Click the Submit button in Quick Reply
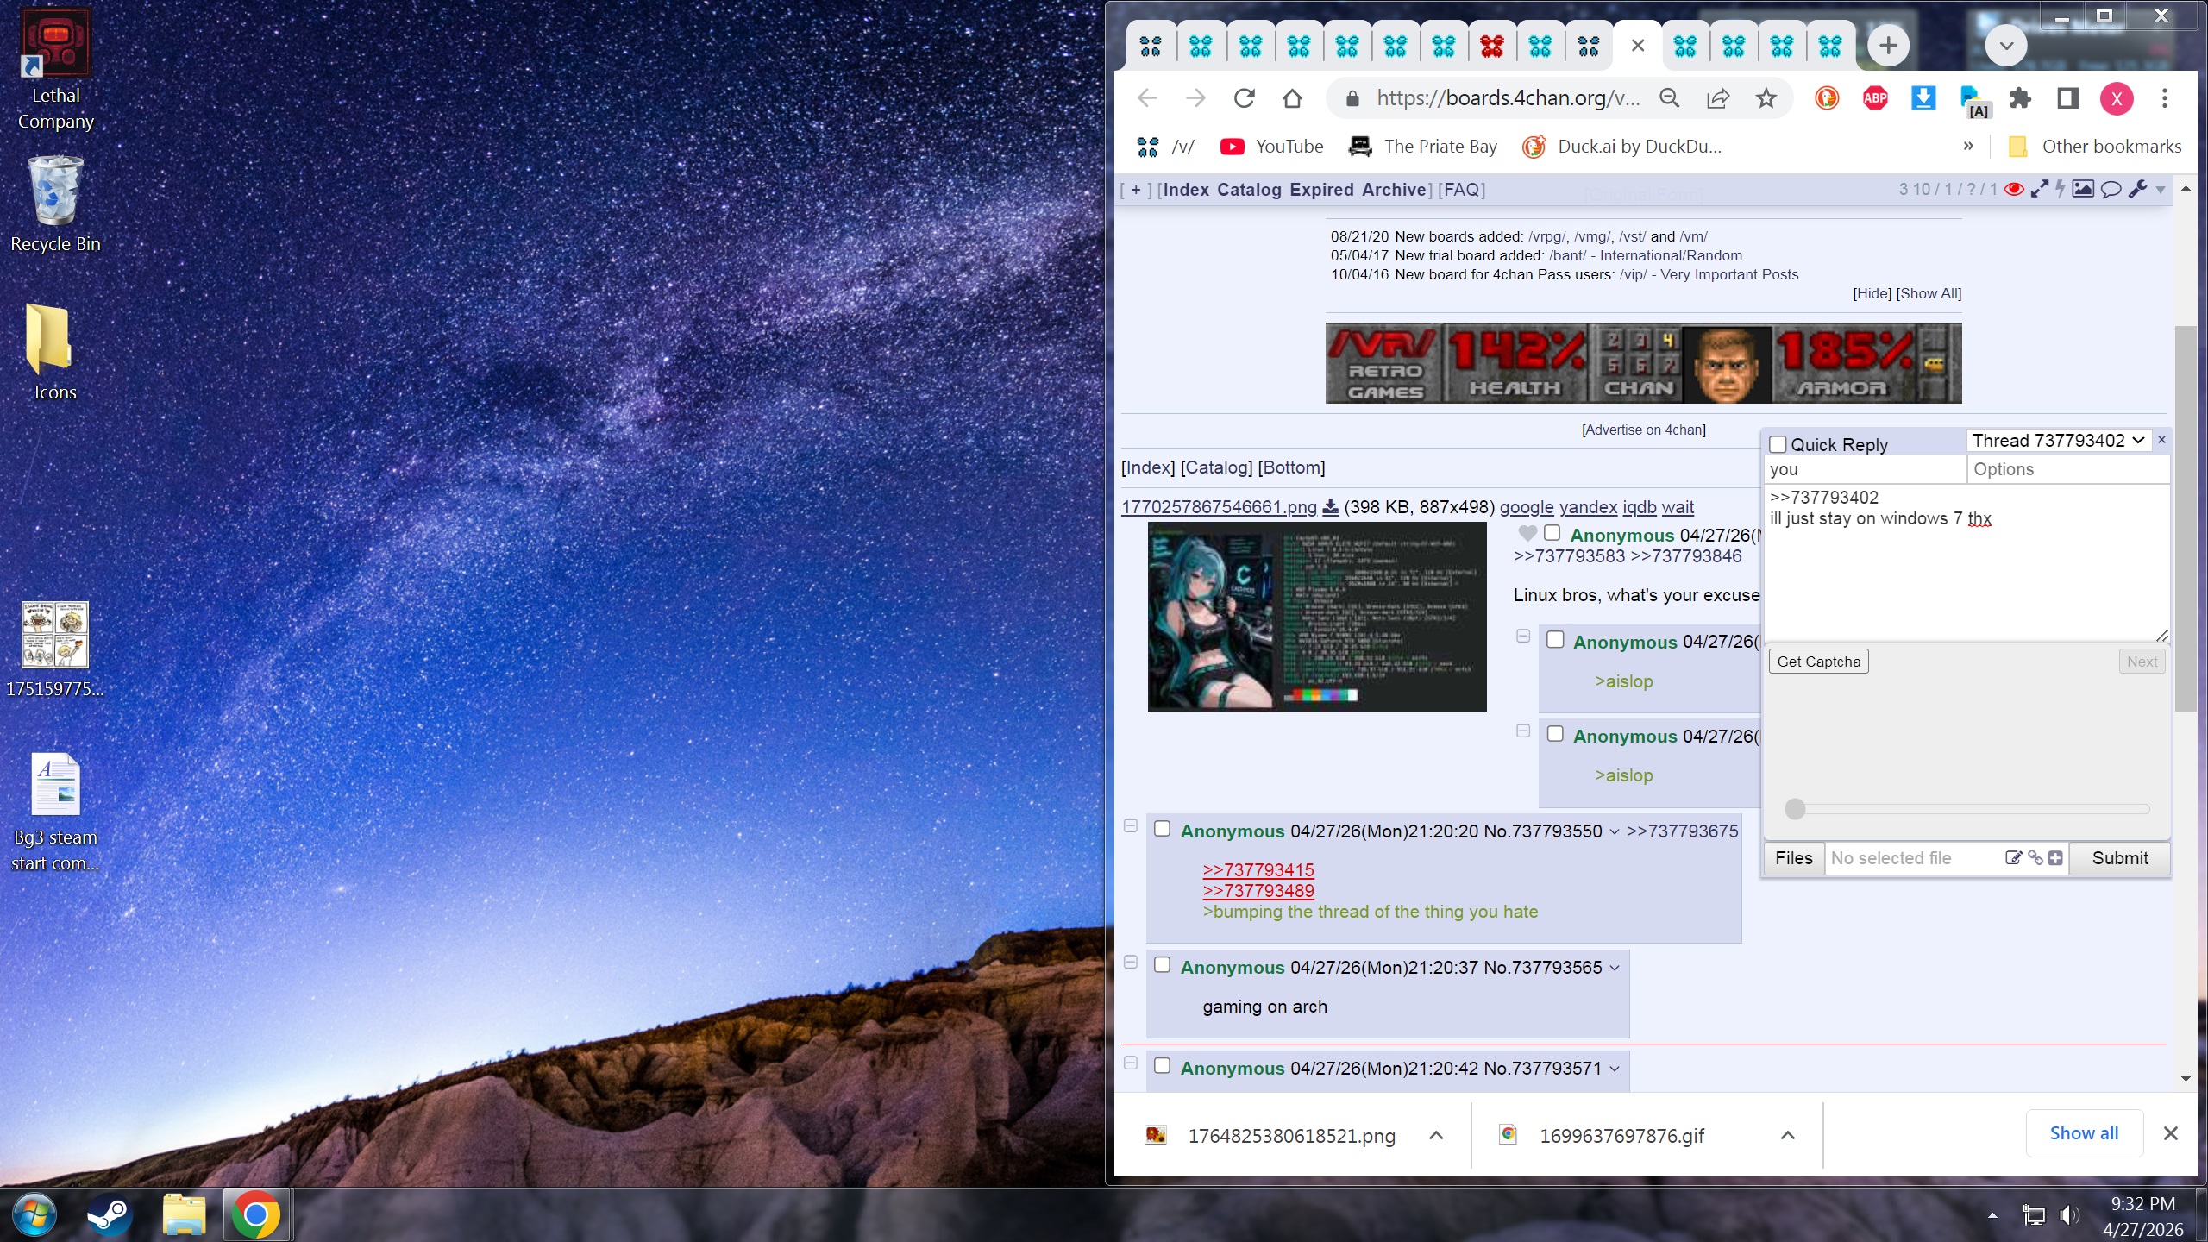This screenshot has width=2208, height=1242. (x=2119, y=857)
